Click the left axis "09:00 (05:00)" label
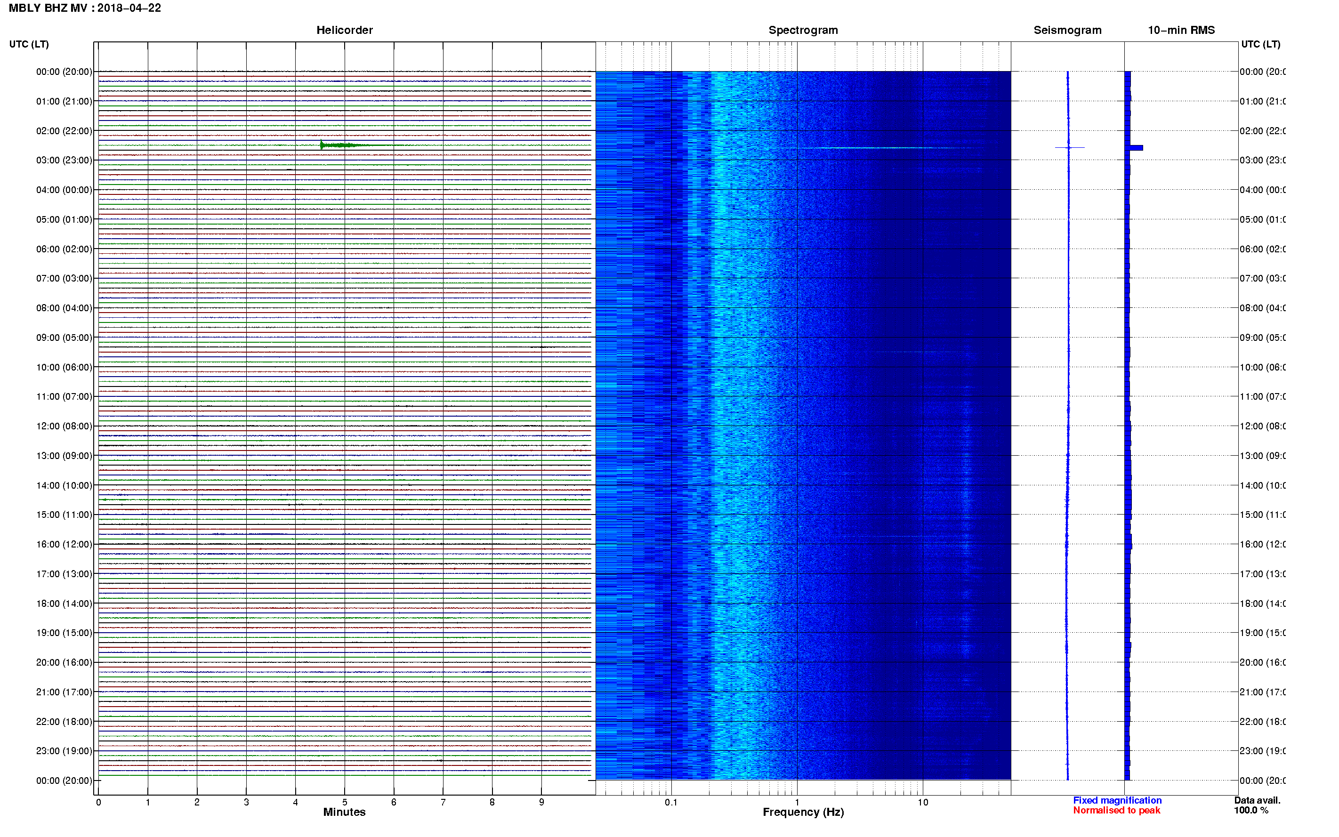Image resolution: width=1339 pixels, height=837 pixels. click(x=64, y=337)
